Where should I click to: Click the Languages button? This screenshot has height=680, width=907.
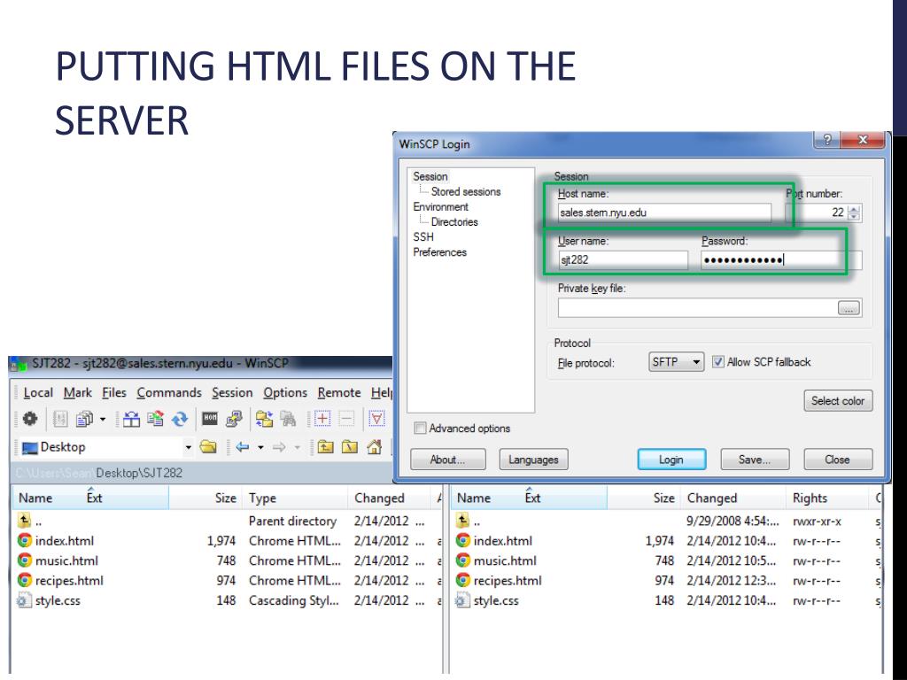point(533,460)
